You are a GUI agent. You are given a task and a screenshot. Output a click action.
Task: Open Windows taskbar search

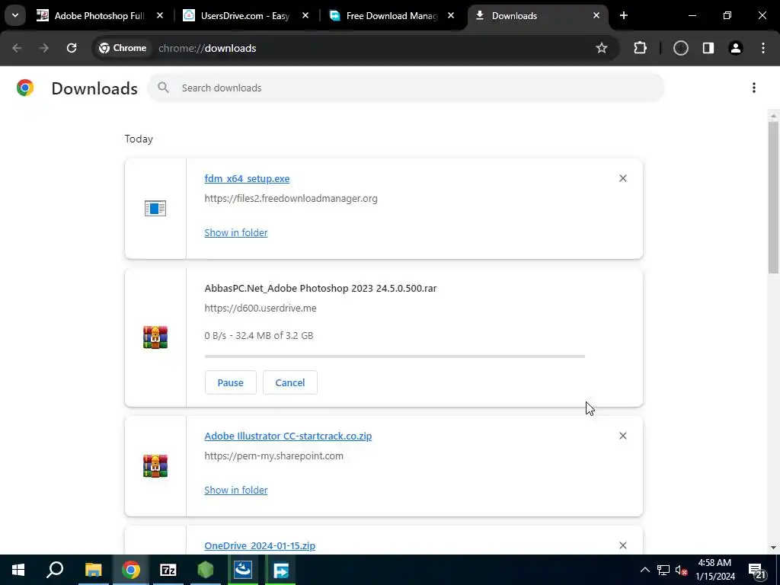click(x=55, y=570)
